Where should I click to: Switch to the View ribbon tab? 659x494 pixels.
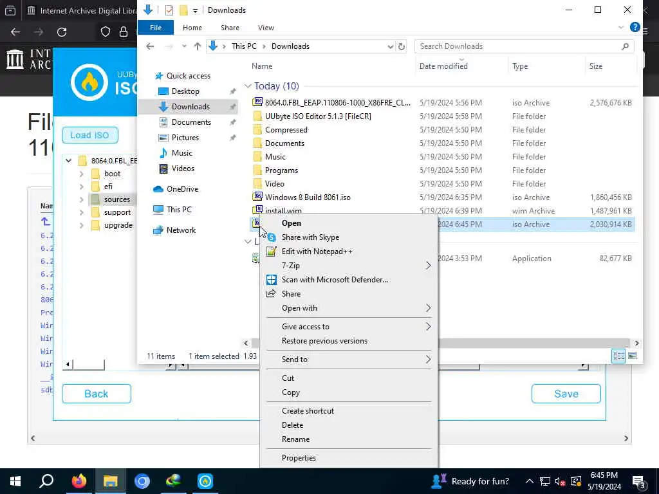(x=266, y=28)
